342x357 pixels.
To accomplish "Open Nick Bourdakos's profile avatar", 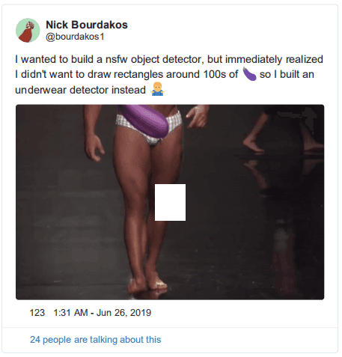I will click(x=28, y=30).
